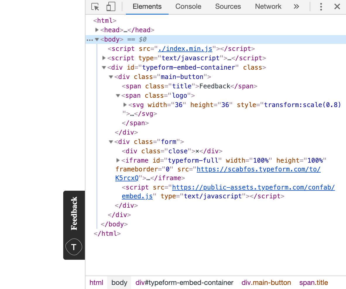This screenshot has width=346, height=289.
Task: Click the iframe height "100%" value
Action: coord(315,161)
